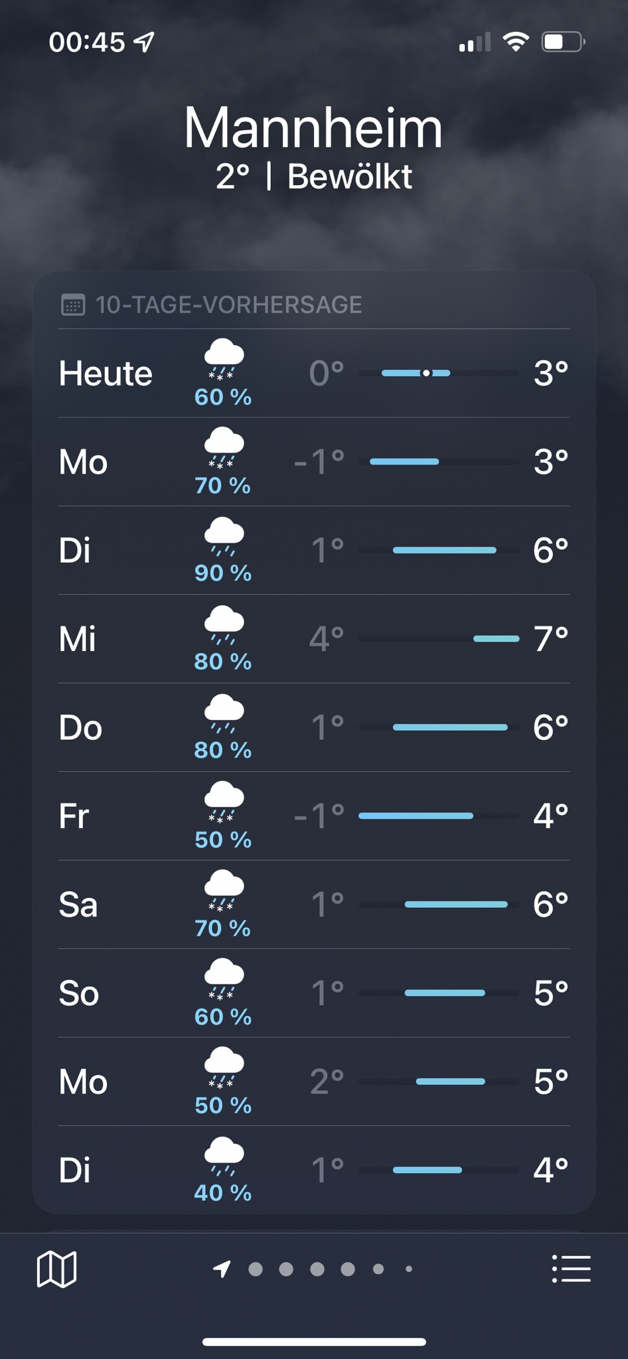Image resolution: width=628 pixels, height=1359 pixels.
Task: Open the Heute forecast row
Action: [x=314, y=373]
